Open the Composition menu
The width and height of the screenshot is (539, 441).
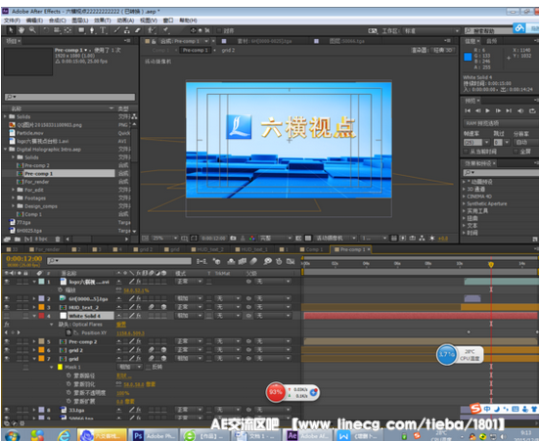[x=58, y=21]
